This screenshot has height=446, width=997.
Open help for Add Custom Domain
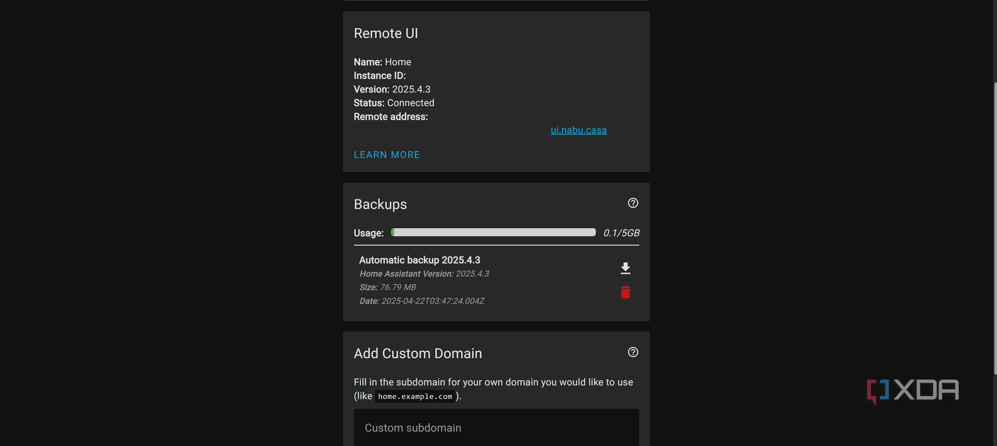pos(633,352)
